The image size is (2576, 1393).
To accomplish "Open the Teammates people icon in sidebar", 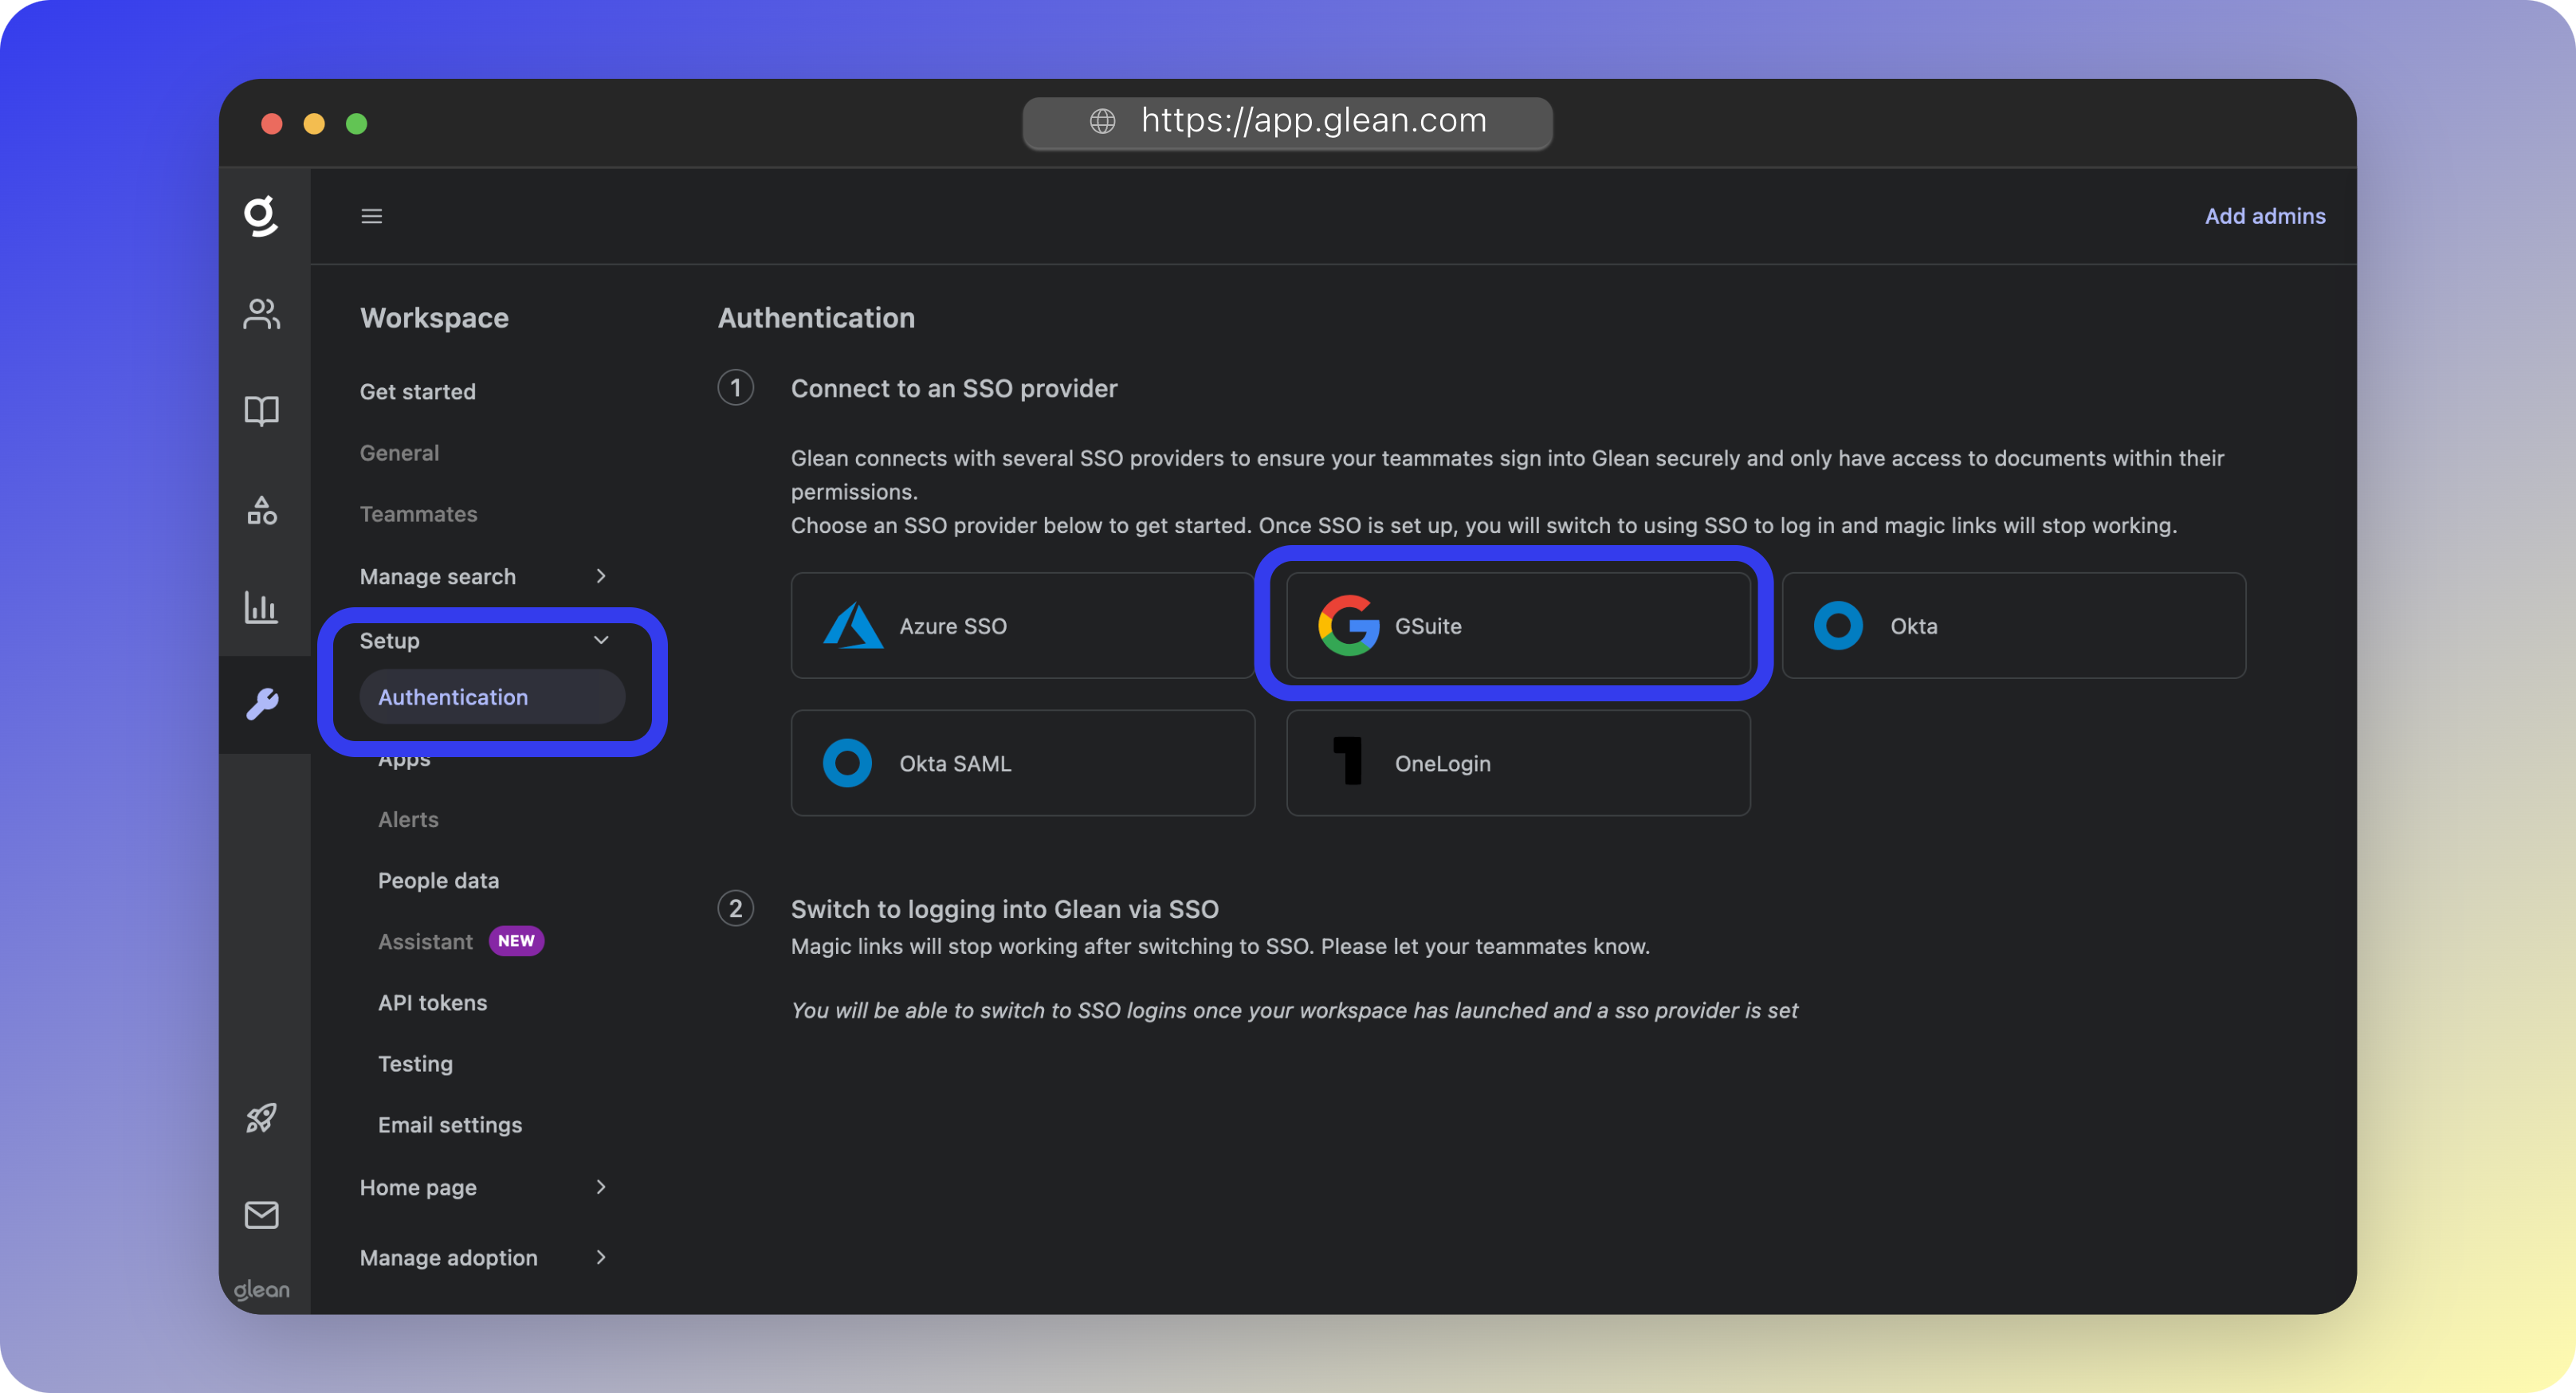I will point(262,313).
